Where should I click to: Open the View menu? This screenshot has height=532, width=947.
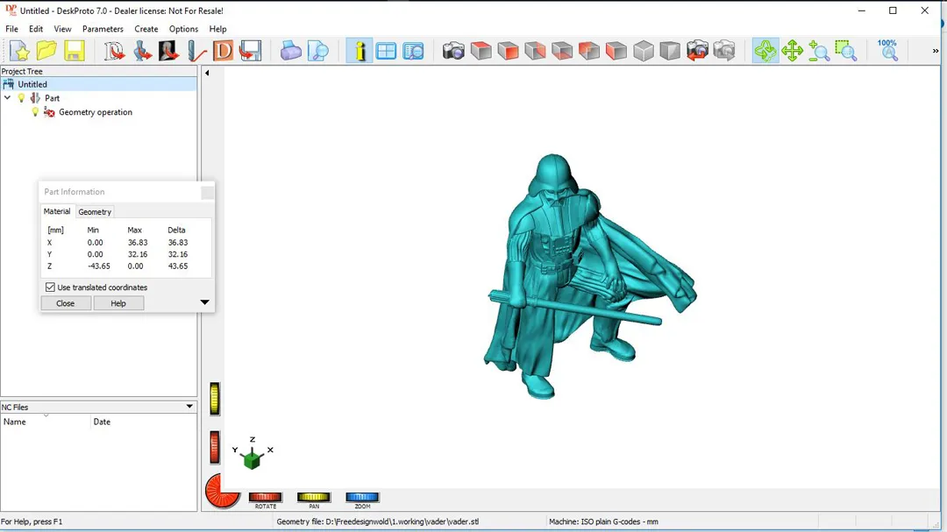[62, 29]
